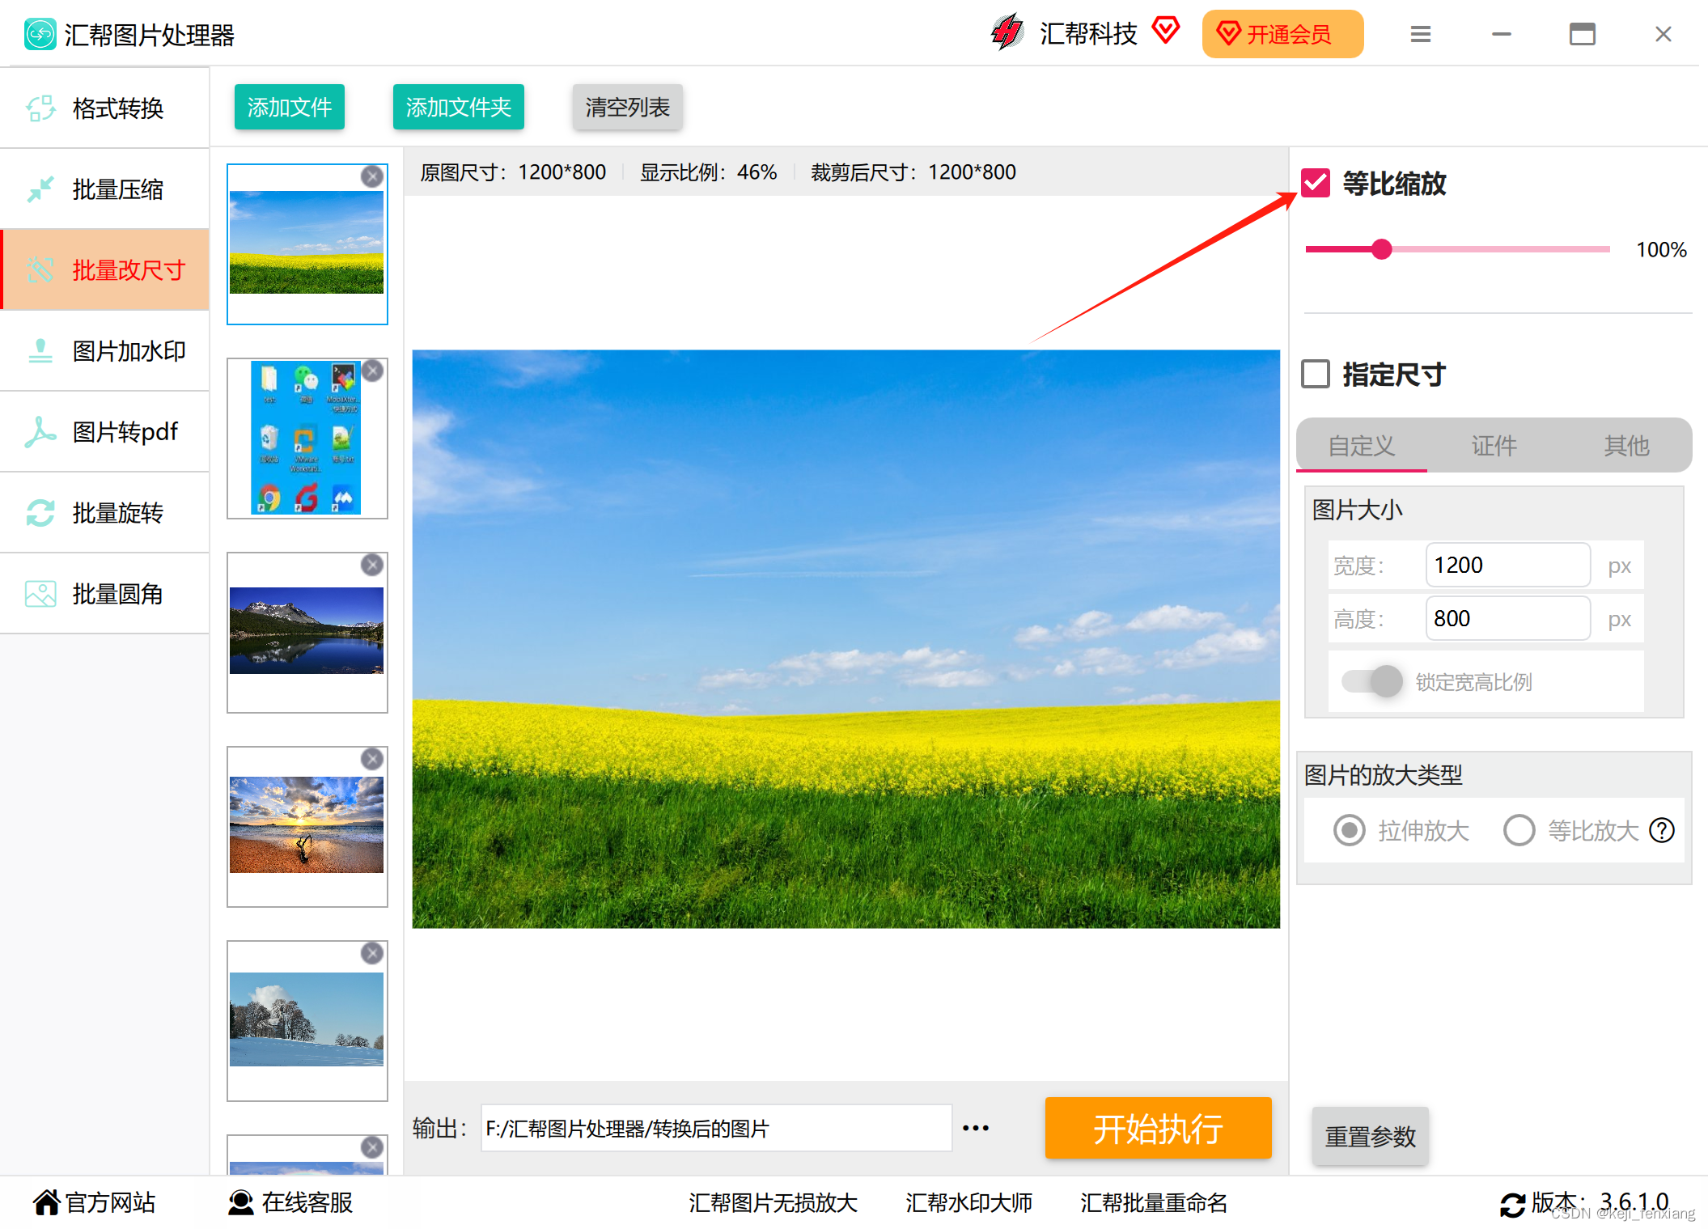Screen dimensions: 1708x1229
Task: Open the hamburger menu in title bar
Action: pyautogui.click(x=1421, y=34)
